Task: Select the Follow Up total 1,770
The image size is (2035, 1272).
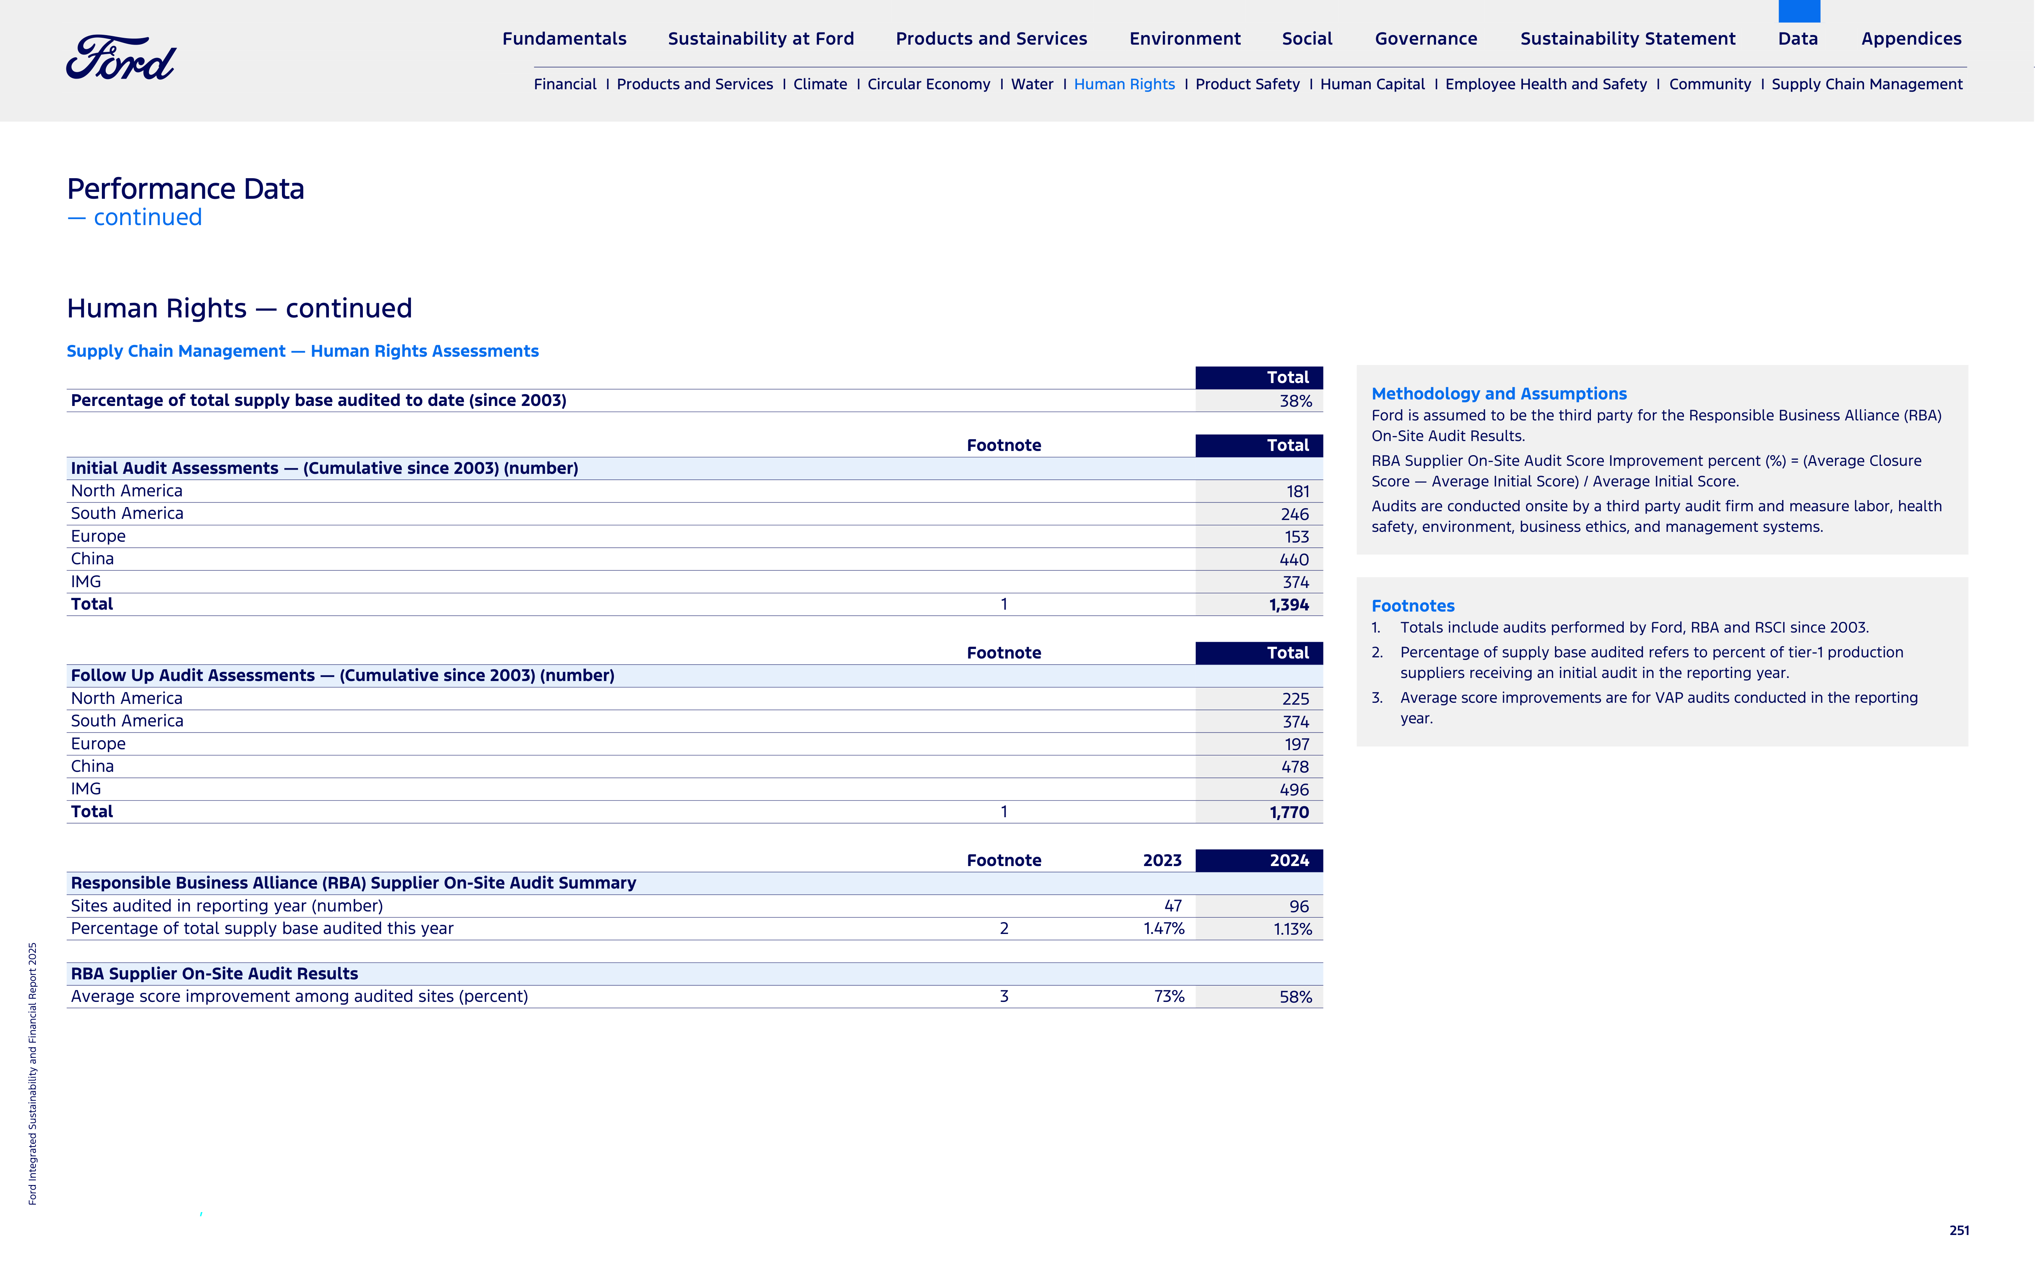Action: point(1289,813)
